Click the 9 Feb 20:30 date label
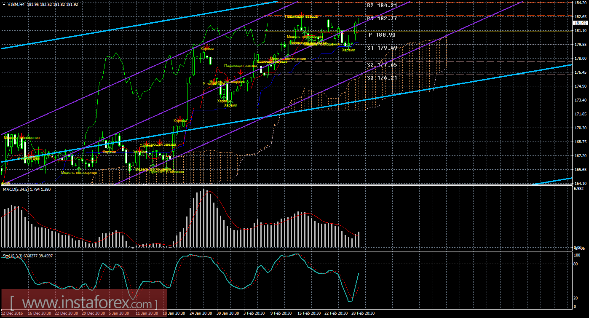The width and height of the screenshot is (589, 318). [x=281, y=314]
